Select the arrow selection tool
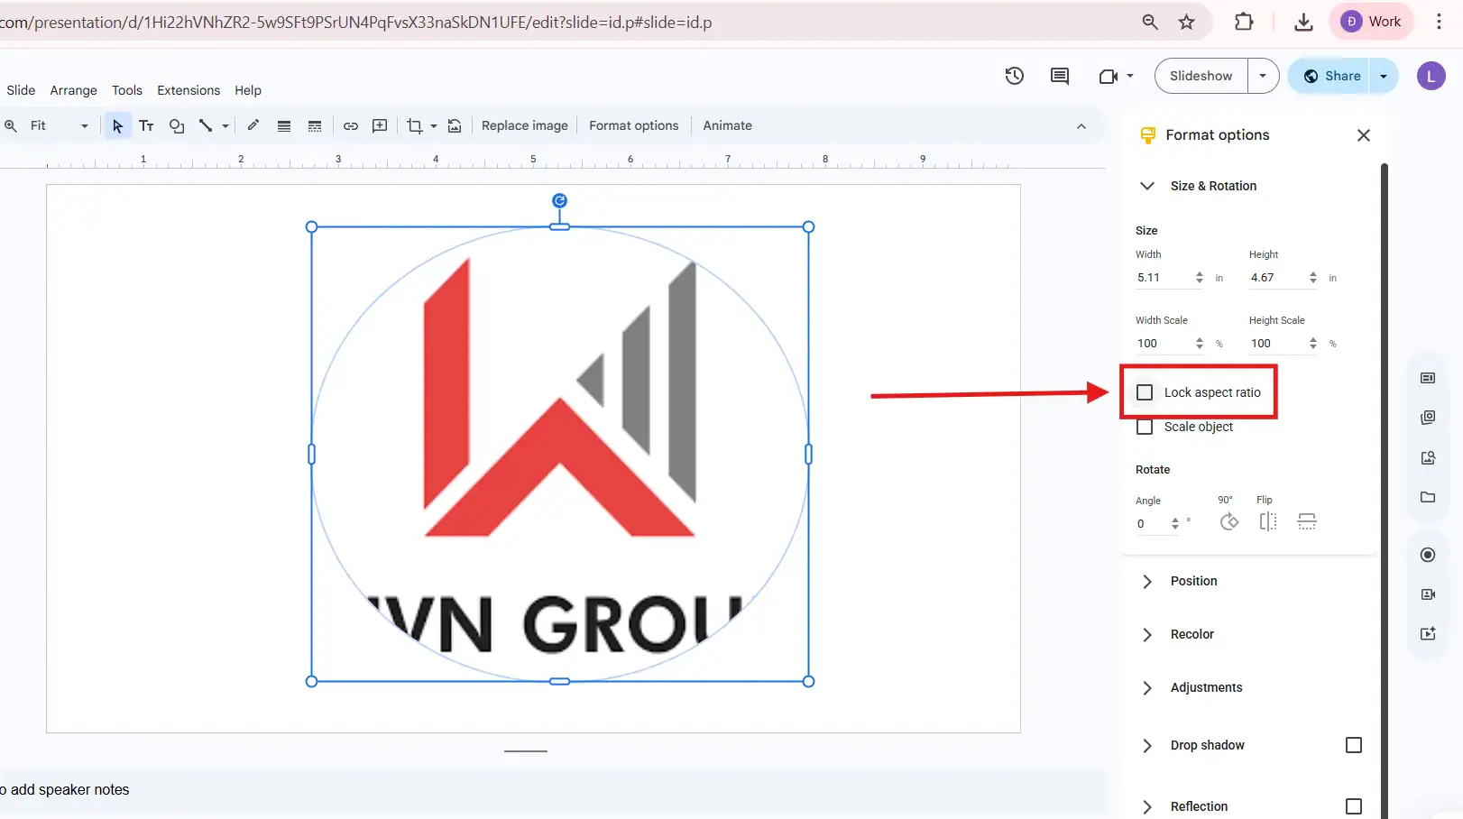 pyautogui.click(x=118, y=125)
